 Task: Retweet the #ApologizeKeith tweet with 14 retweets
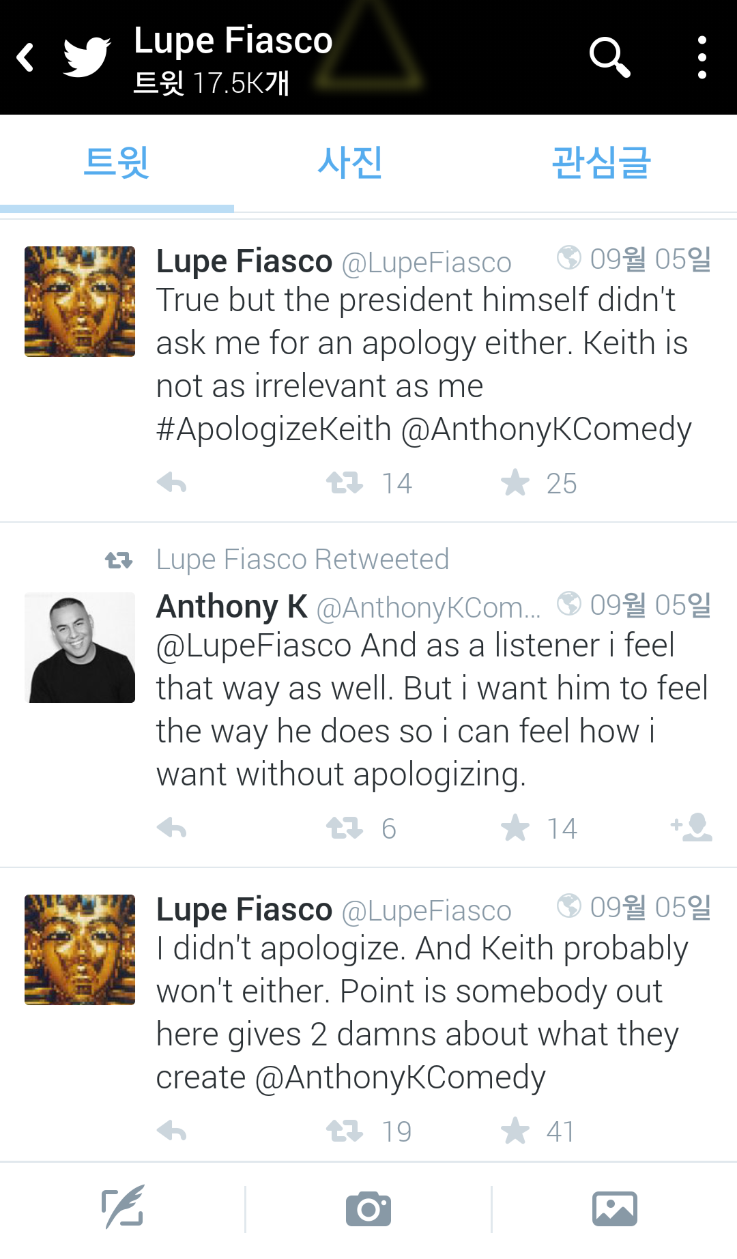(x=345, y=483)
